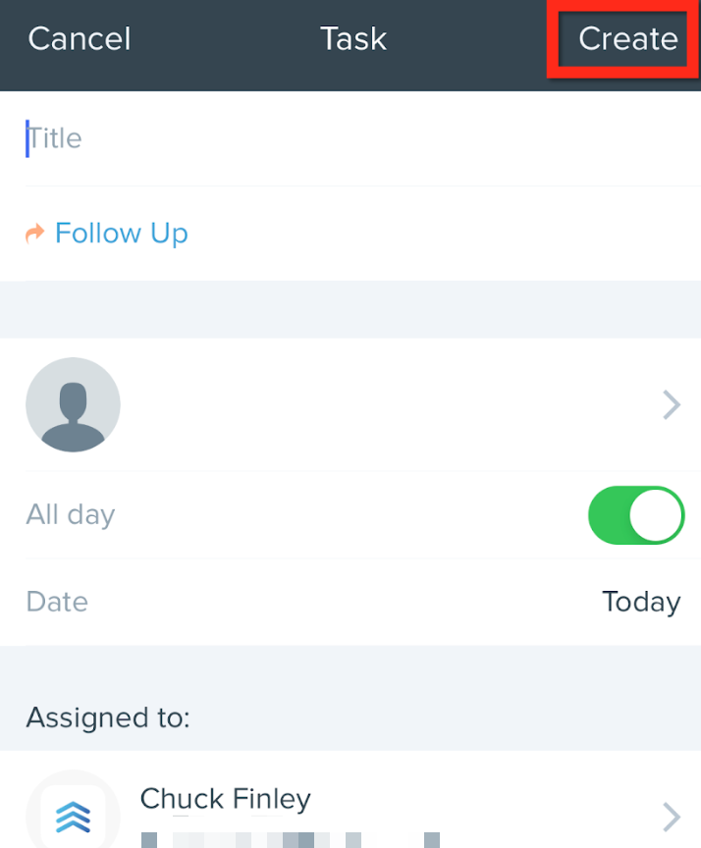
Task: Choose the Follow Up task type
Action: [x=121, y=233]
